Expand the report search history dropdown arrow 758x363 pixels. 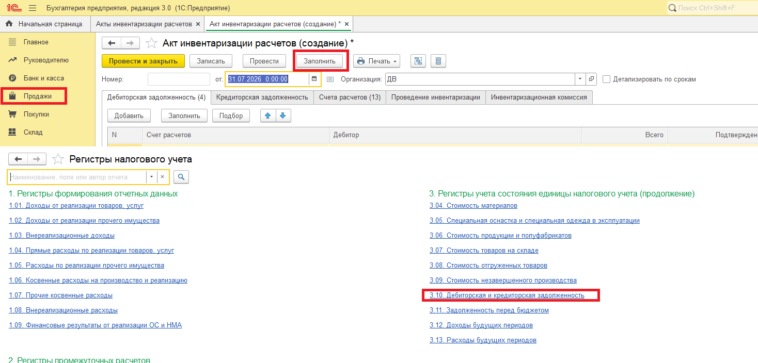click(x=151, y=177)
